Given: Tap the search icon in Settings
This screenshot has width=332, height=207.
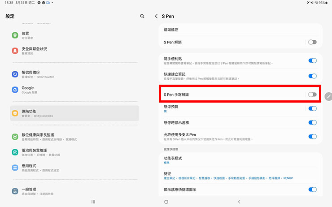Looking at the screenshot, I should 142,16.
